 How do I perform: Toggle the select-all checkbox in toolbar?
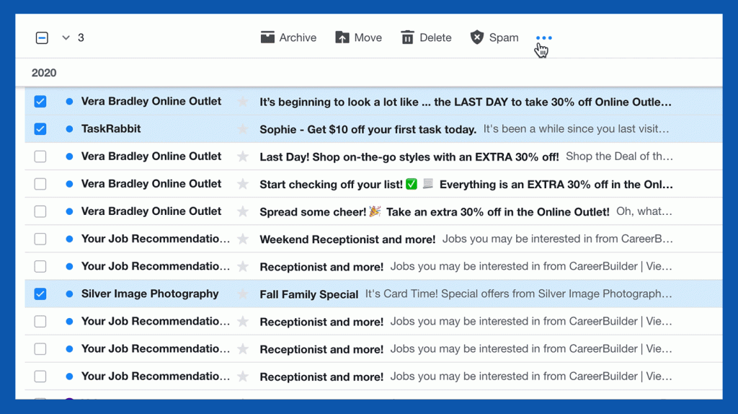42,38
